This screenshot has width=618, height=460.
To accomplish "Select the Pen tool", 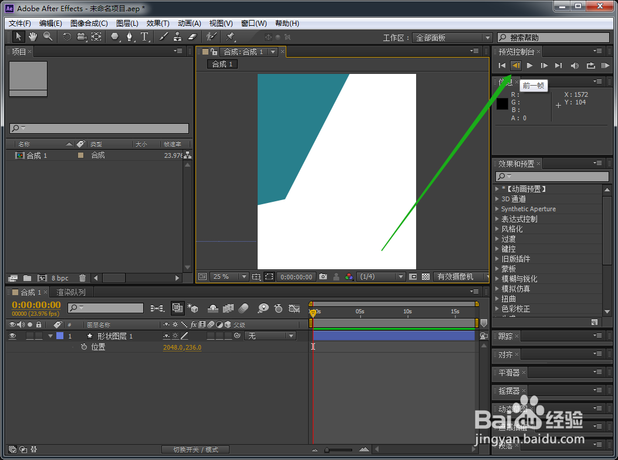I will (x=129, y=36).
